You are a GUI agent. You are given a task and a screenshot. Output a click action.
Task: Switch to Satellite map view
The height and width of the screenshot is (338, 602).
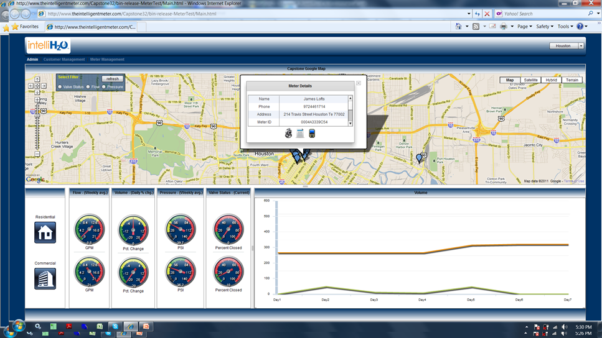pyautogui.click(x=530, y=80)
